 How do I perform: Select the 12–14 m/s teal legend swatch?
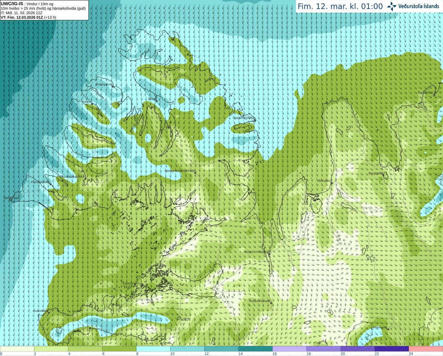point(221,348)
